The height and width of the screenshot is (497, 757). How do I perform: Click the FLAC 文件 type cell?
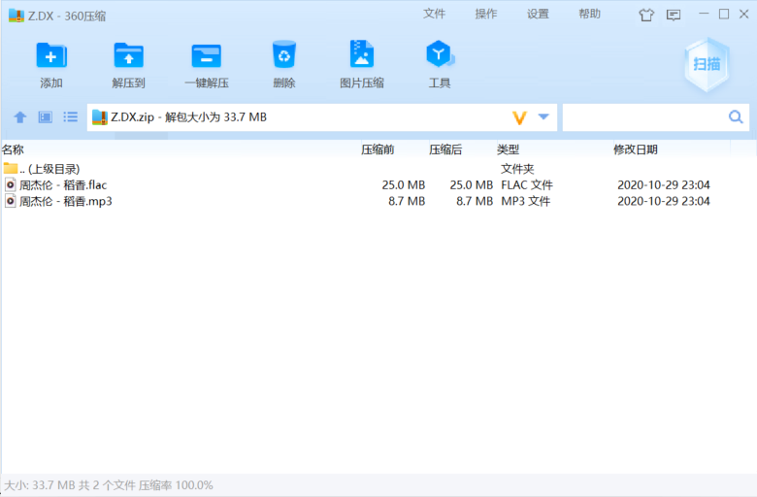(527, 185)
